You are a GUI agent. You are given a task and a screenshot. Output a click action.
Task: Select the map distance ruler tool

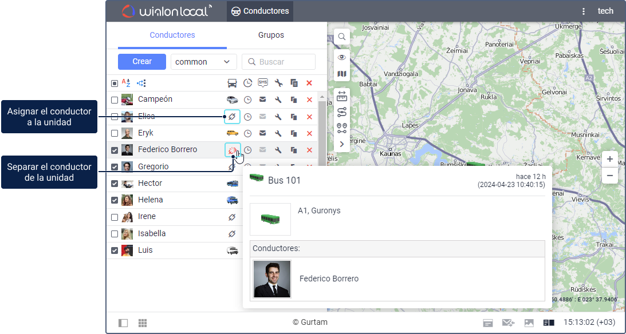(x=342, y=97)
